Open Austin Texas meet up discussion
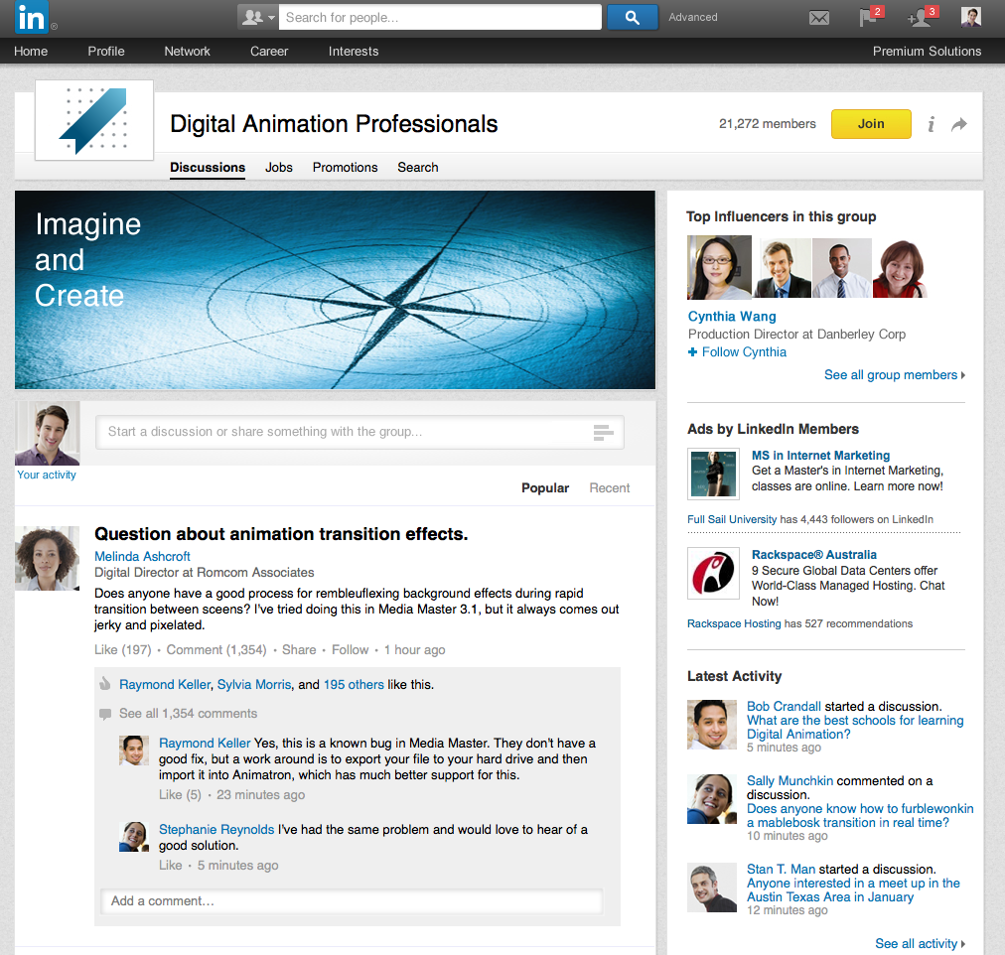 853,890
